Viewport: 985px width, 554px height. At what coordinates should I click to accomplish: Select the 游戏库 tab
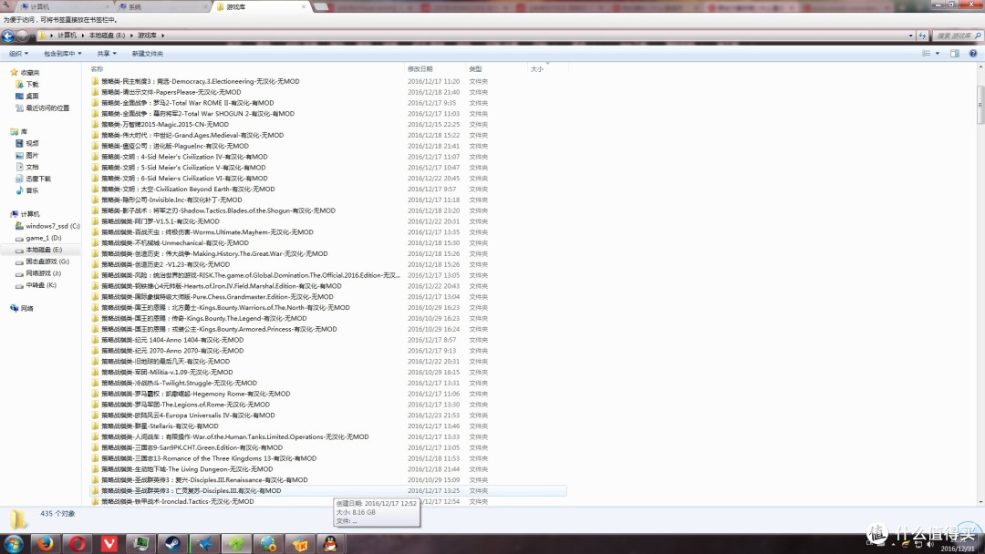pos(261,7)
